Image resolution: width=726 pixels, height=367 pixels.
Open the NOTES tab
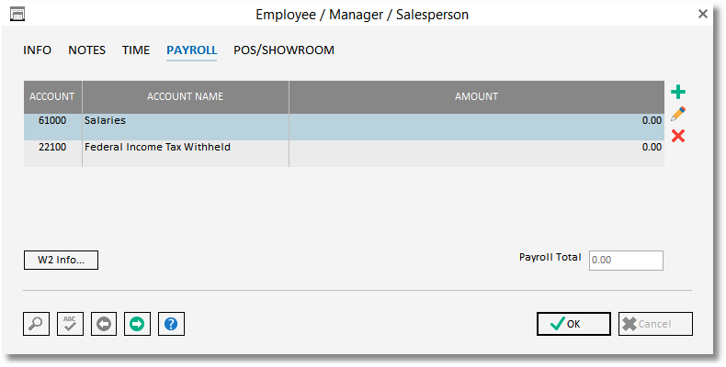pos(87,50)
